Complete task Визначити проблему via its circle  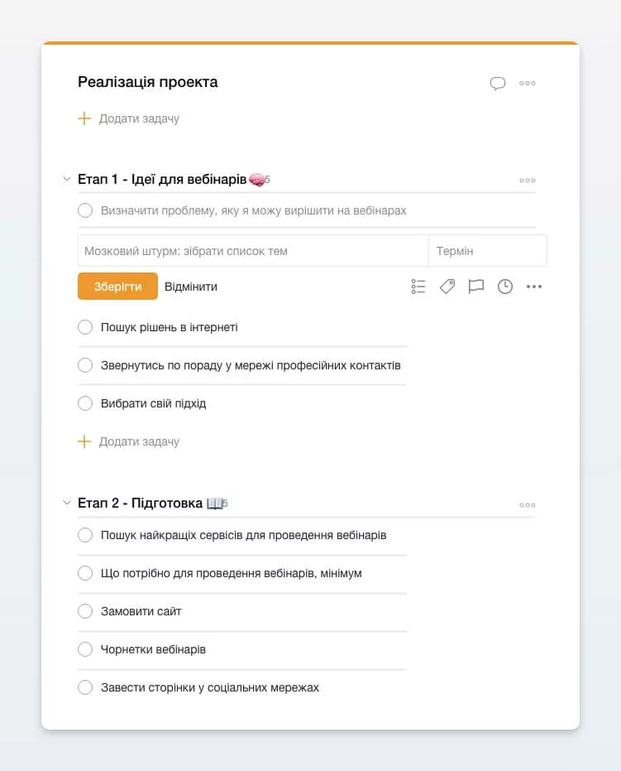85,210
